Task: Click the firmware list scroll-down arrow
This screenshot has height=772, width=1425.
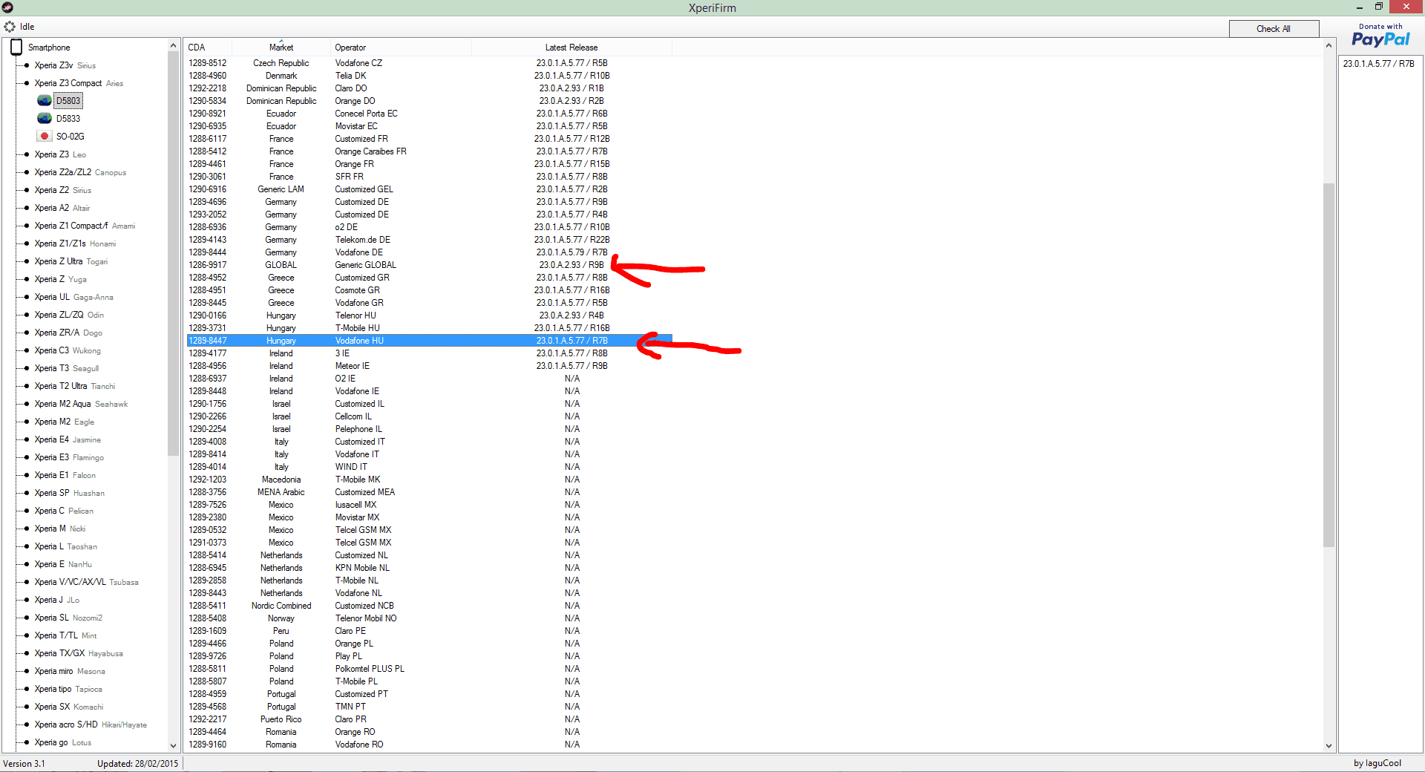Action: [x=1329, y=746]
